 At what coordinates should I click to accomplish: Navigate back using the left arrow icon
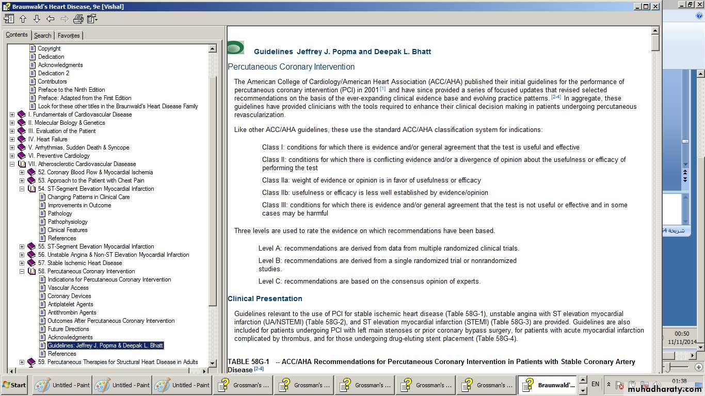51,19
